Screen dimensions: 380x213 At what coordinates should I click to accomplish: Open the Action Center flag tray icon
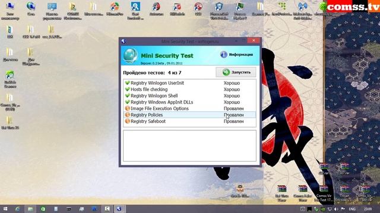(x=343, y=209)
